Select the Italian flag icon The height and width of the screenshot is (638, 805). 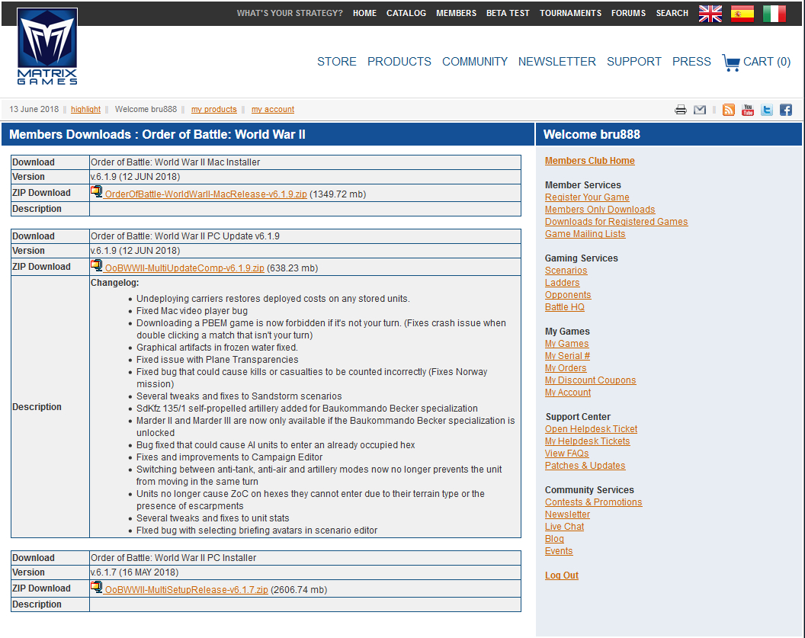(775, 13)
